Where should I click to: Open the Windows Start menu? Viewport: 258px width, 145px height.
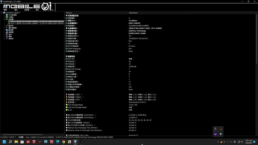(x=4, y=142)
